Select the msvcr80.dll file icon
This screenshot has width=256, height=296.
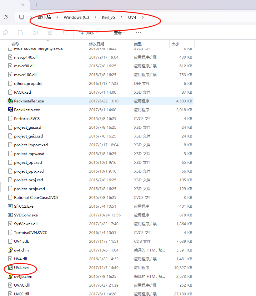pyautogui.click(x=10, y=66)
